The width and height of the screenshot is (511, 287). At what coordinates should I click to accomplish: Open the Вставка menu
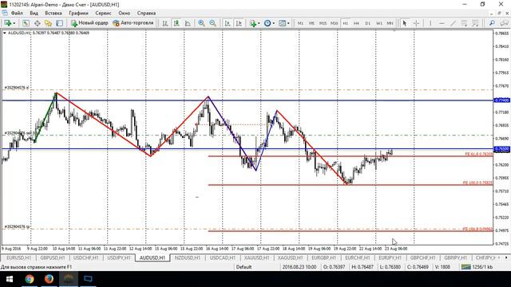tap(53, 14)
